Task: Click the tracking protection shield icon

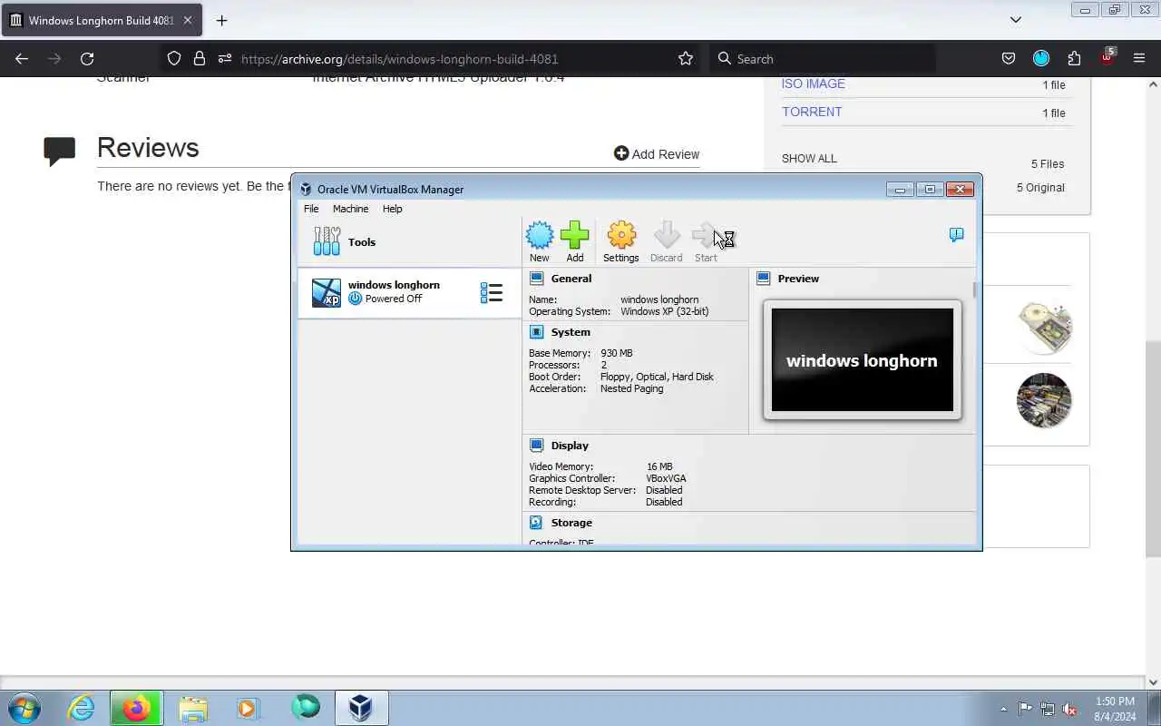Action: pyautogui.click(x=174, y=58)
